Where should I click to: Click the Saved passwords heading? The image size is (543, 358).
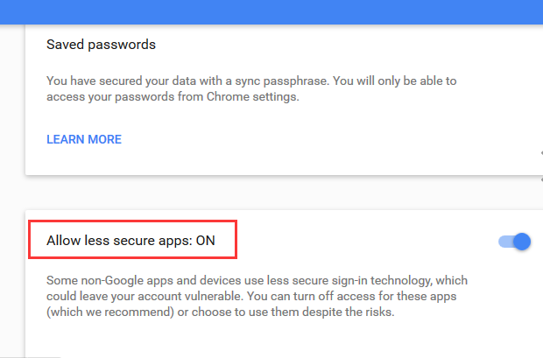[101, 45]
